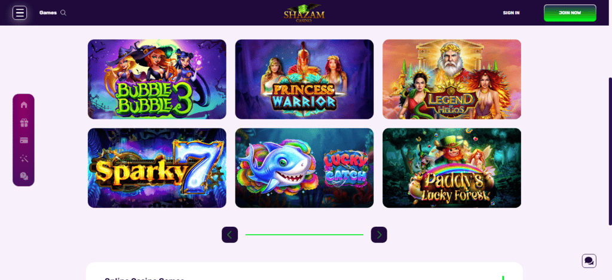Open the Games menu item
Viewport: 612px width, 280px height.
click(x=48, y=13)
